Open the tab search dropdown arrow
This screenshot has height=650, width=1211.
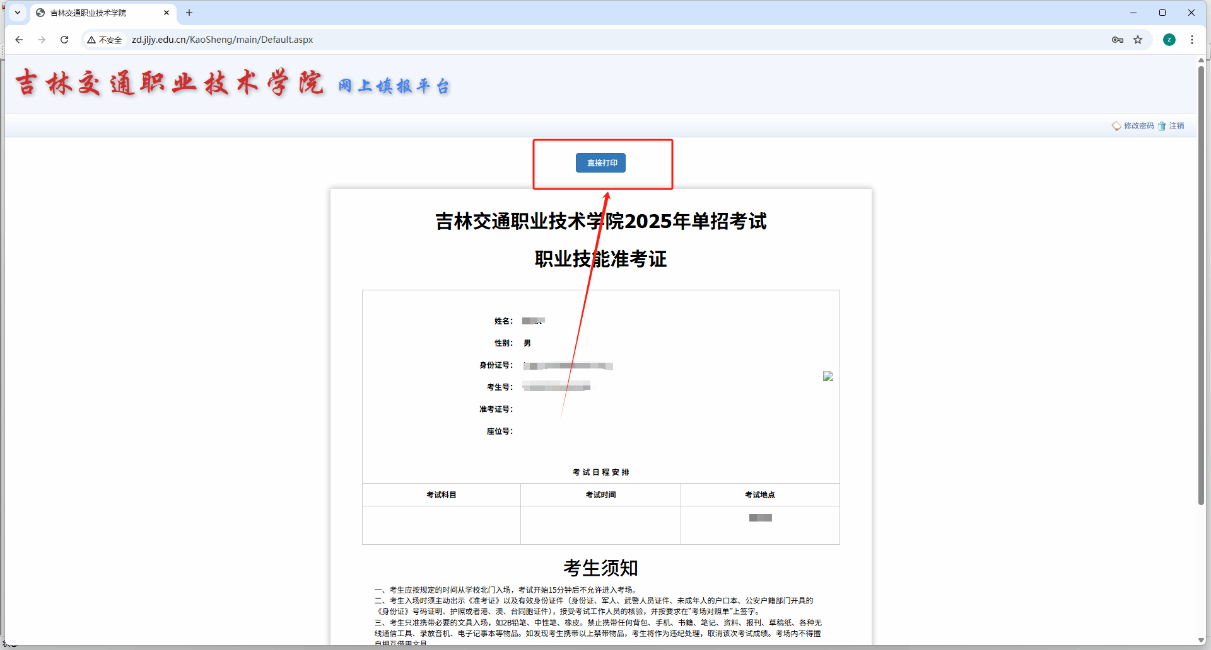click(18, 13)
